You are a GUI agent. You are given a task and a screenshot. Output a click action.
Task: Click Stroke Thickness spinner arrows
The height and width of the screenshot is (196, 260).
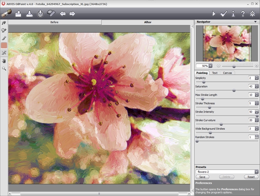tap(257, 103)
